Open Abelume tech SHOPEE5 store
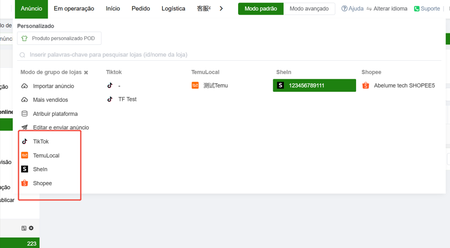The height and width of the screenshot is (248, 450). [404, 86]
